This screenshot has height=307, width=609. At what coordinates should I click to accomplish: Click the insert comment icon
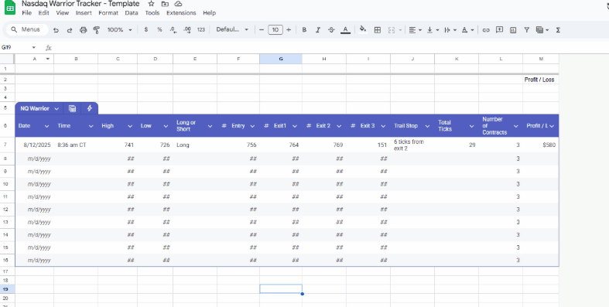click(499, 30)
